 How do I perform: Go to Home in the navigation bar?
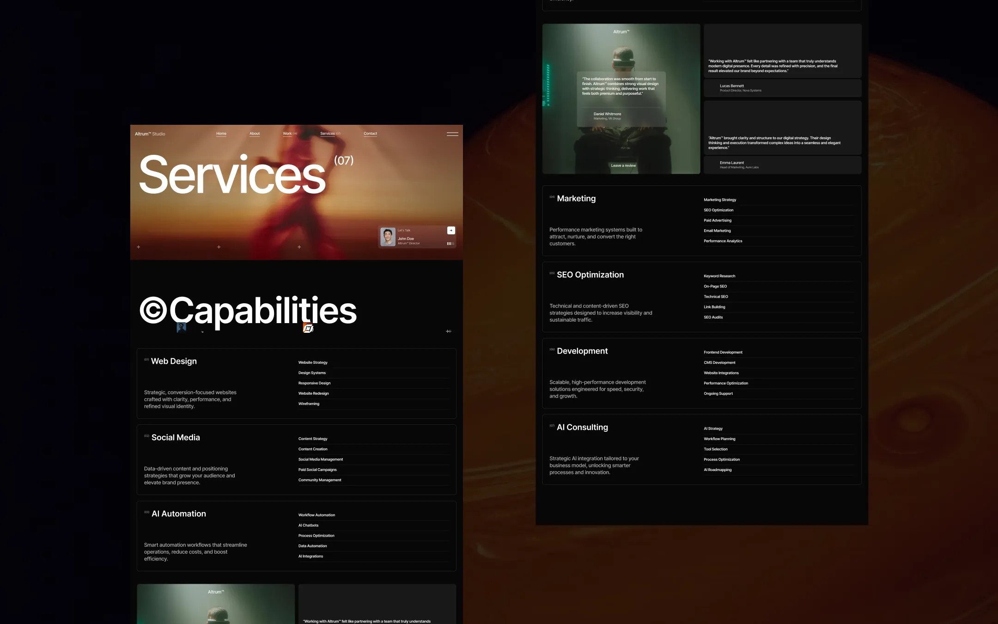pos(221,134)
